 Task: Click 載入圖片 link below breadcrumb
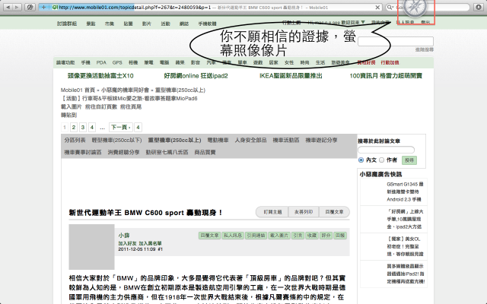71,106
